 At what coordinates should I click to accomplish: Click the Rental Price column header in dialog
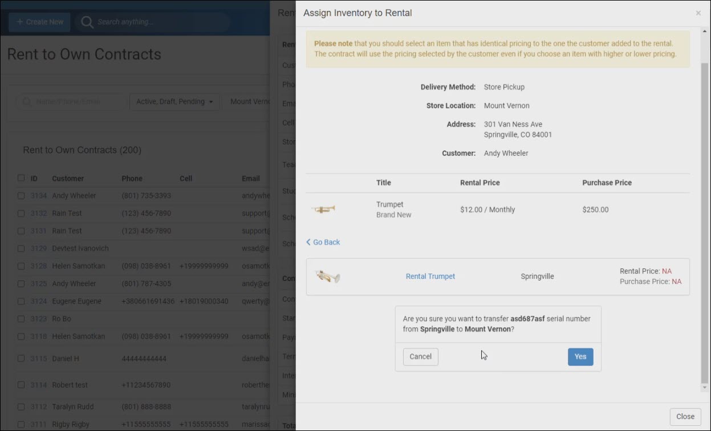pos(480,183)
